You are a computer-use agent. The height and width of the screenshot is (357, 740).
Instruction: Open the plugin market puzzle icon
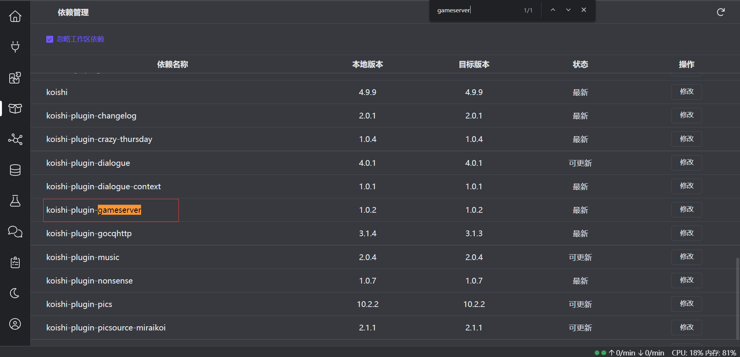click(15, 77)
